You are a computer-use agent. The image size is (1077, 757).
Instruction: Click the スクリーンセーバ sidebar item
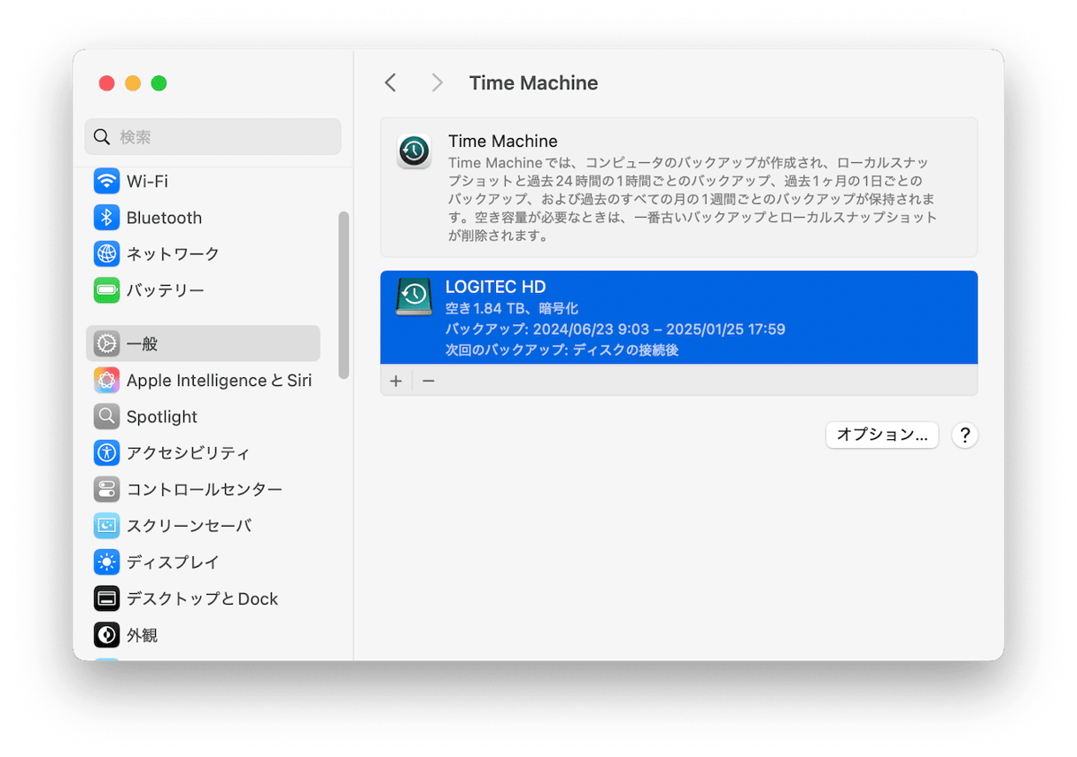click(x=188, y=526)
